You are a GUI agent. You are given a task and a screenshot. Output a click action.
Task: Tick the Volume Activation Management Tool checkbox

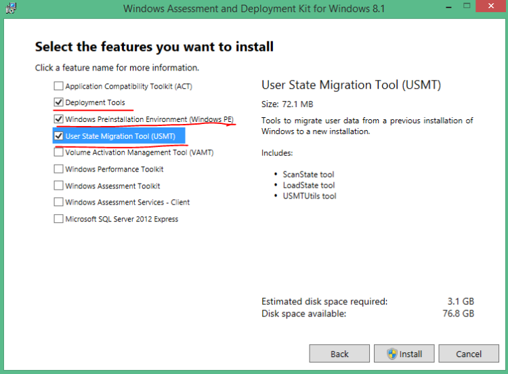point(58,152)
